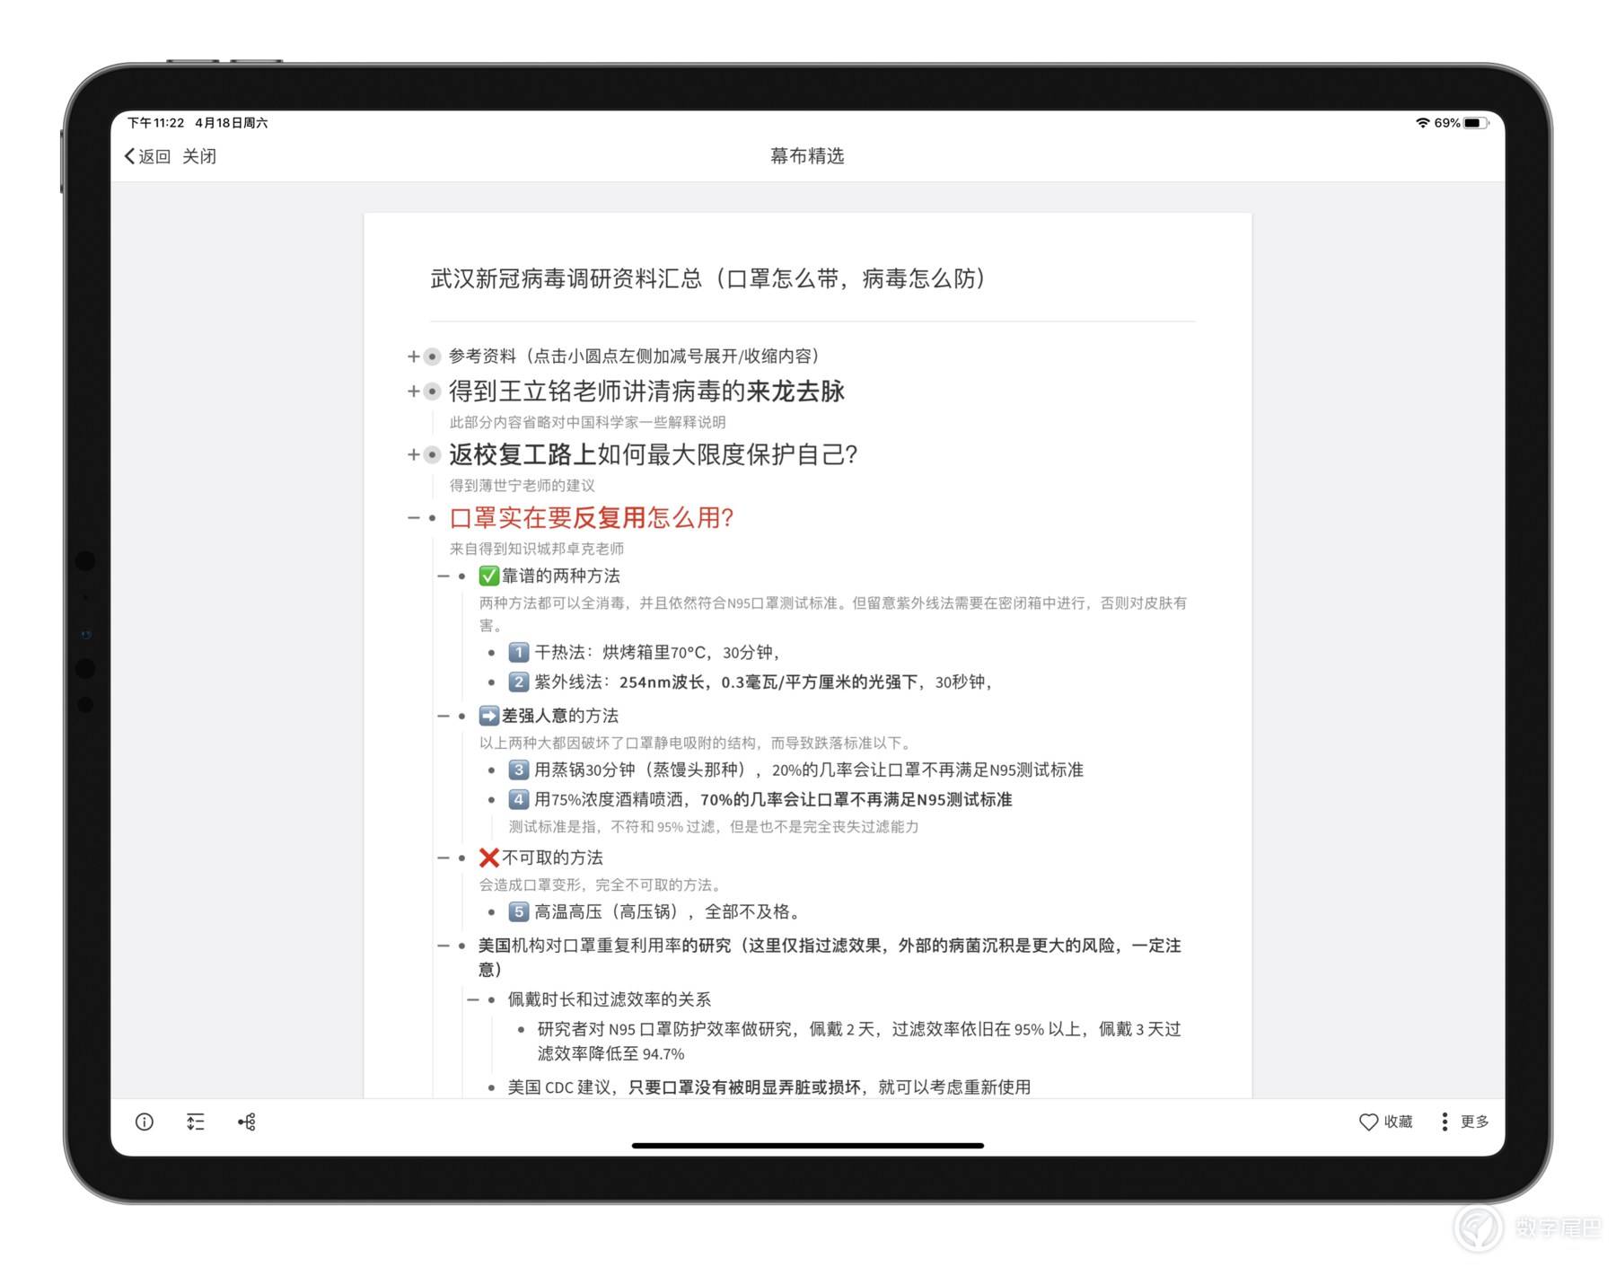Tap the Wi-Fi icon in the status bar

click(1421, 122)
